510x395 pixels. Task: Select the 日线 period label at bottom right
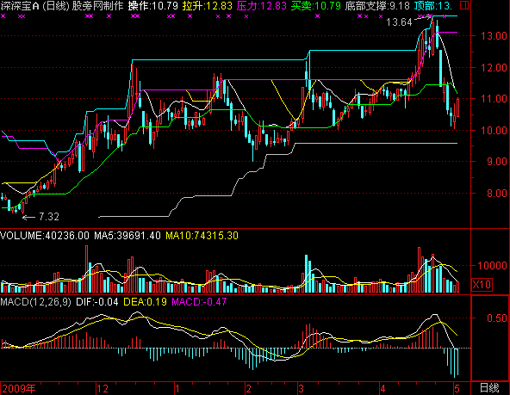point(489,388)
